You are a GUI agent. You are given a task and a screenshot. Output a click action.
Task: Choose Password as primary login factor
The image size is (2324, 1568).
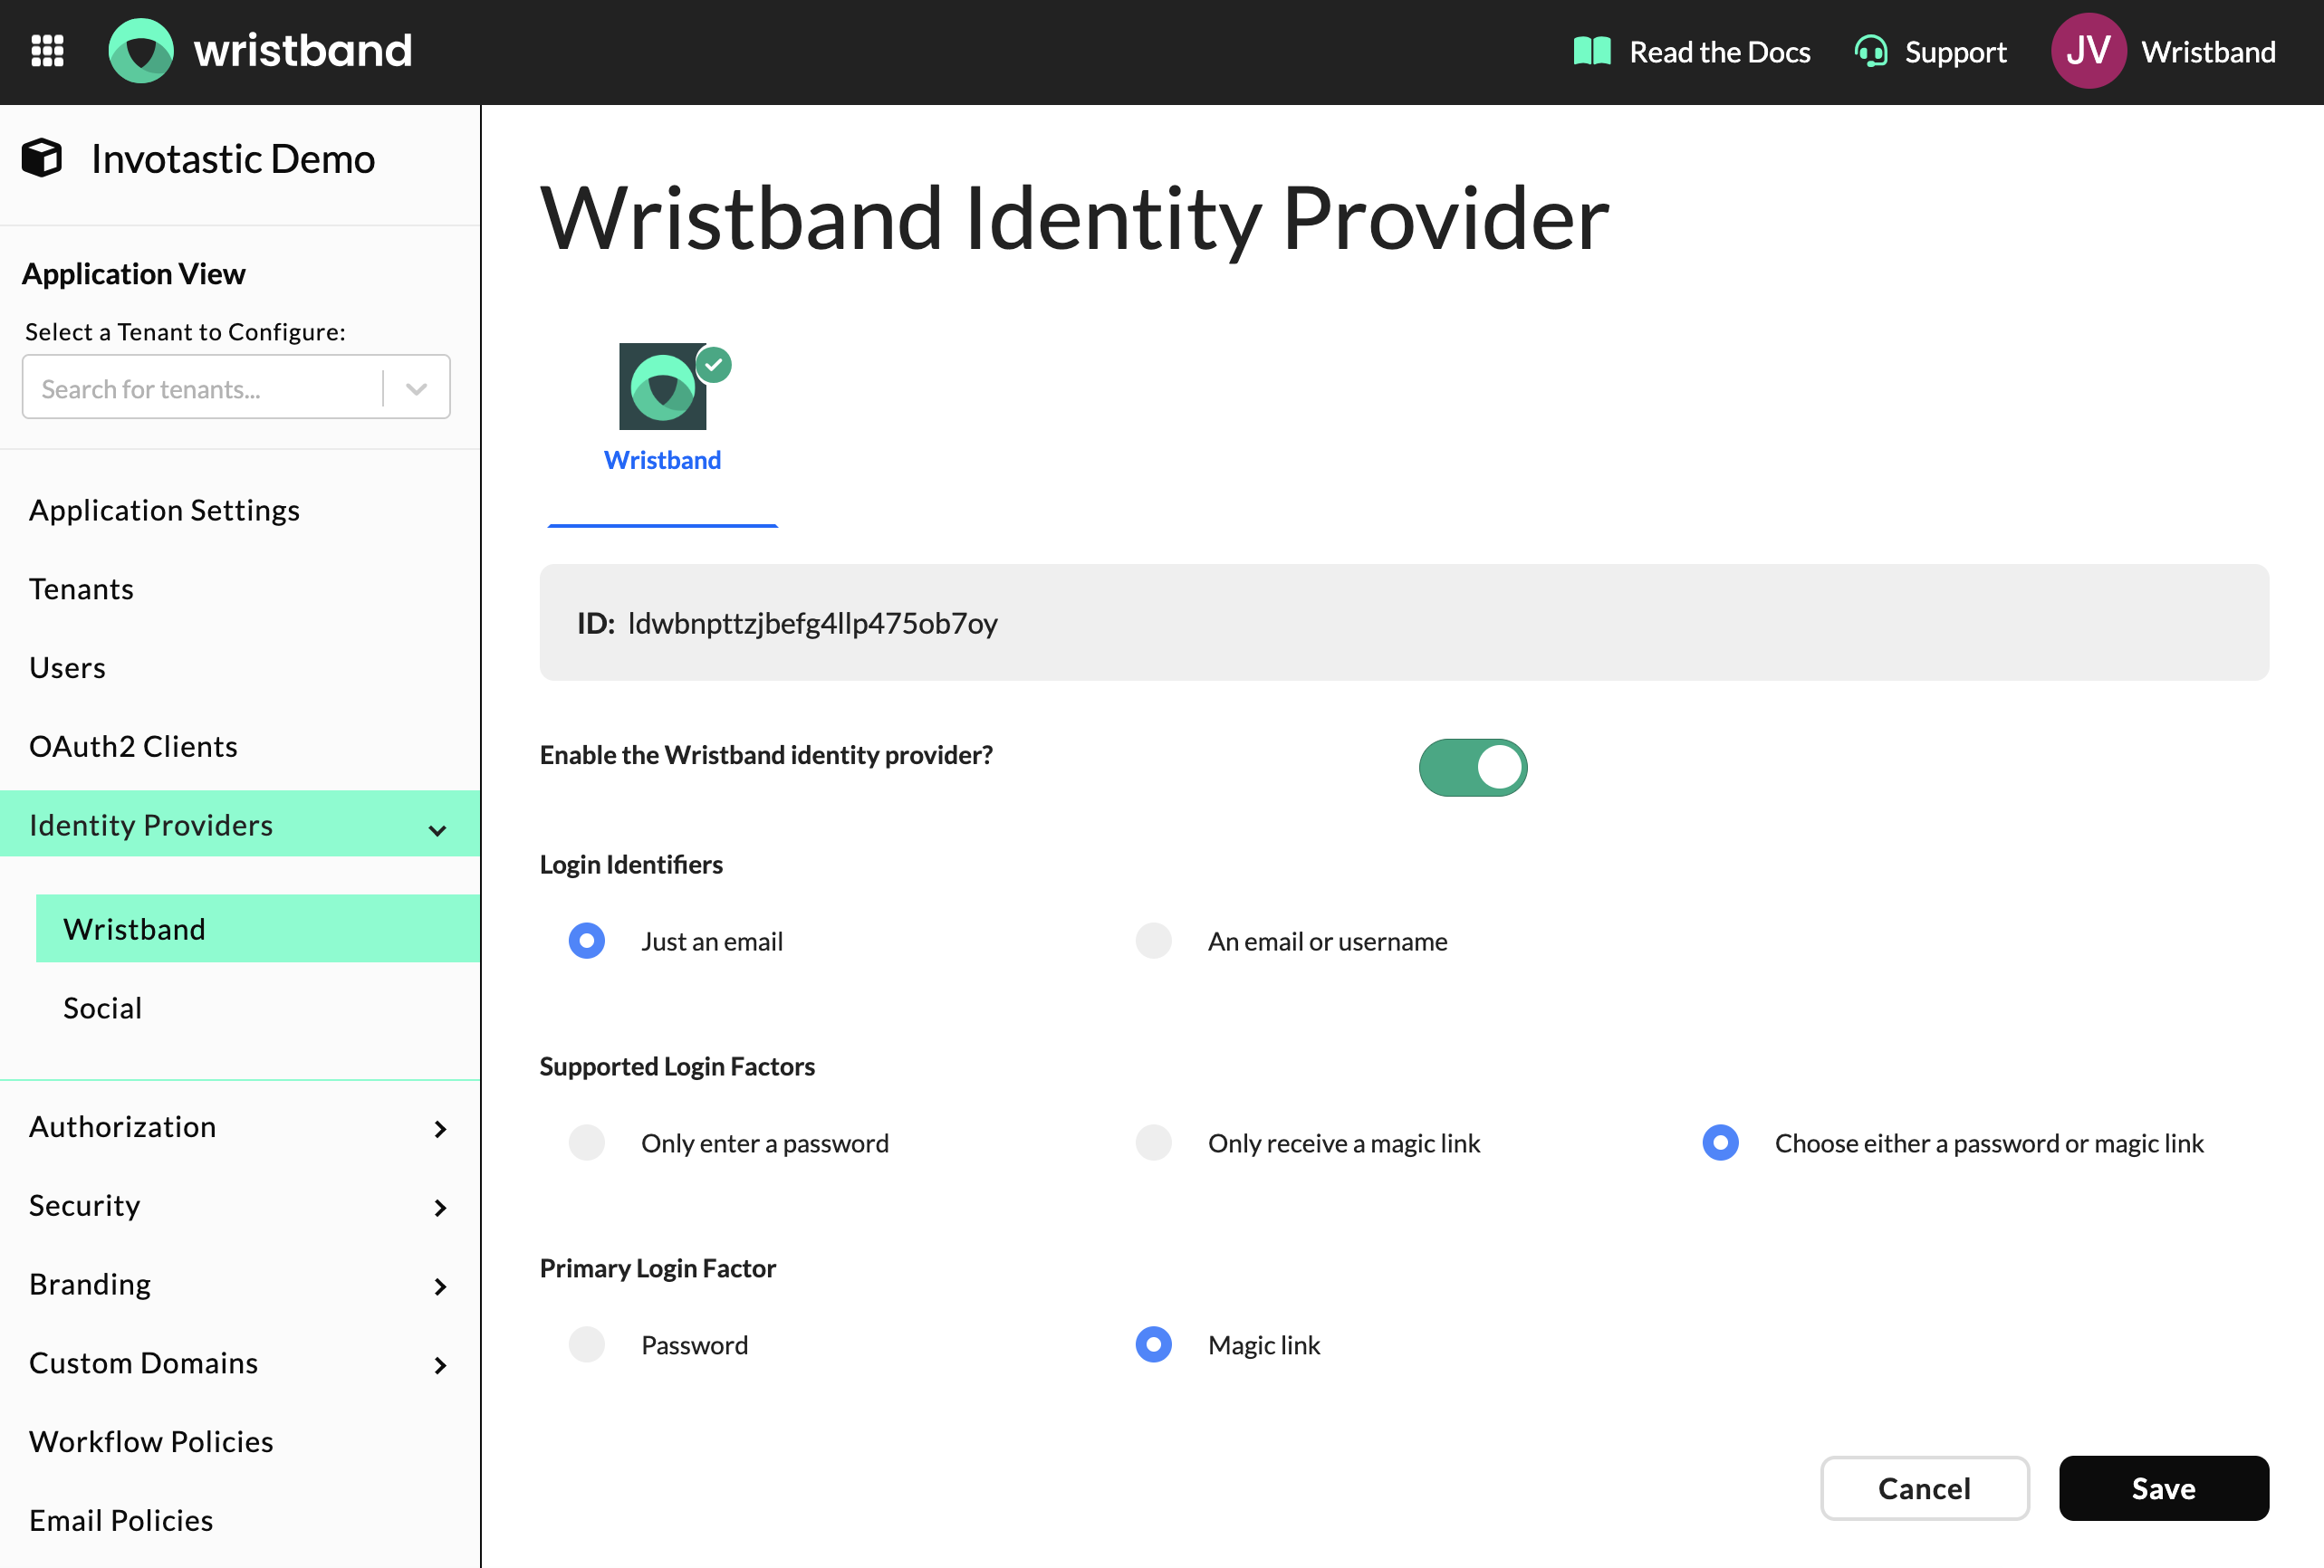coord(587,1344)
